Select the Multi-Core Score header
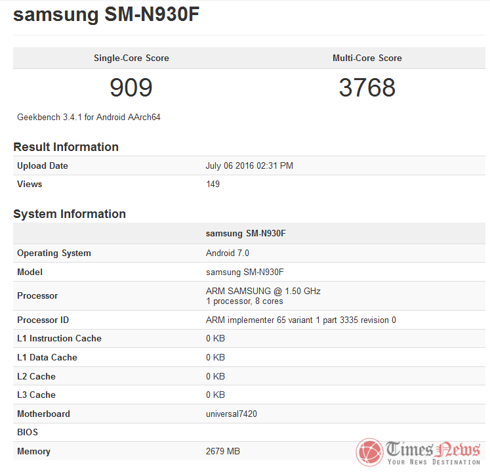The image size is (490, 476). pos(367,58)
